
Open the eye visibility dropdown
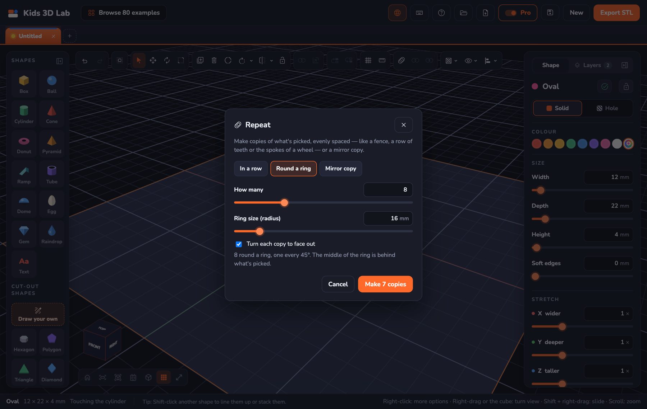coord(471,61)
